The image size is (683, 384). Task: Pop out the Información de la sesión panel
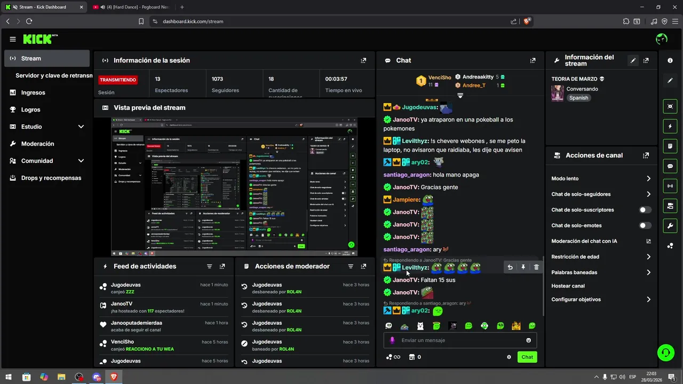tap(363, 61)
